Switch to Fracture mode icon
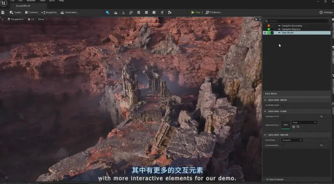Image resolution: width=334 pixels, height=184 pixels. point(146,12)
